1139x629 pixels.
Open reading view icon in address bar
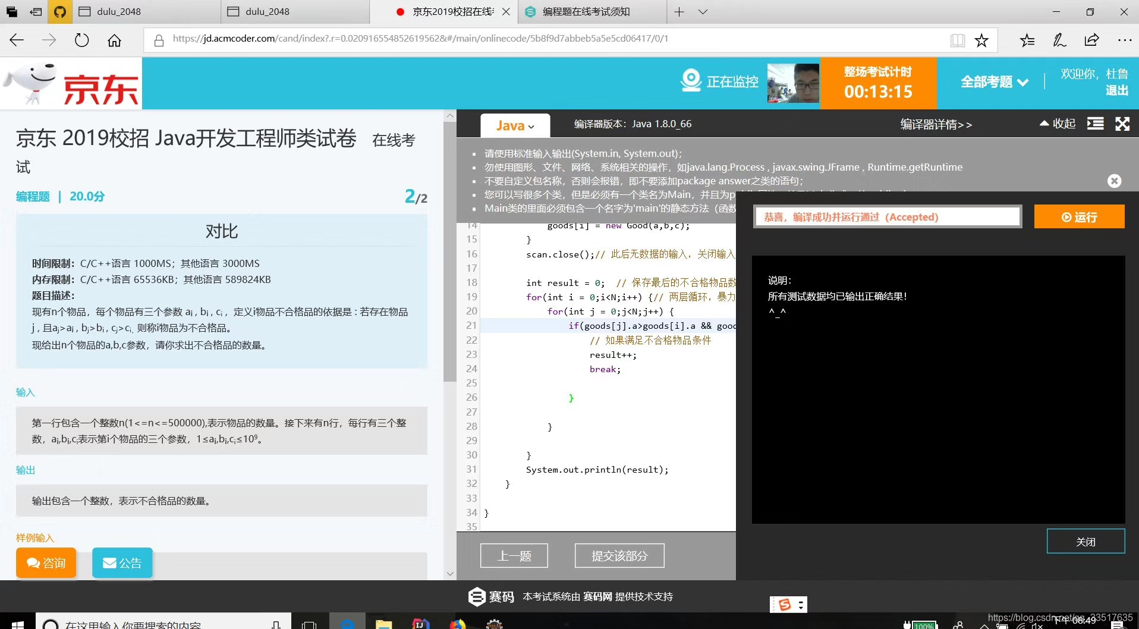tap(957, 40)
